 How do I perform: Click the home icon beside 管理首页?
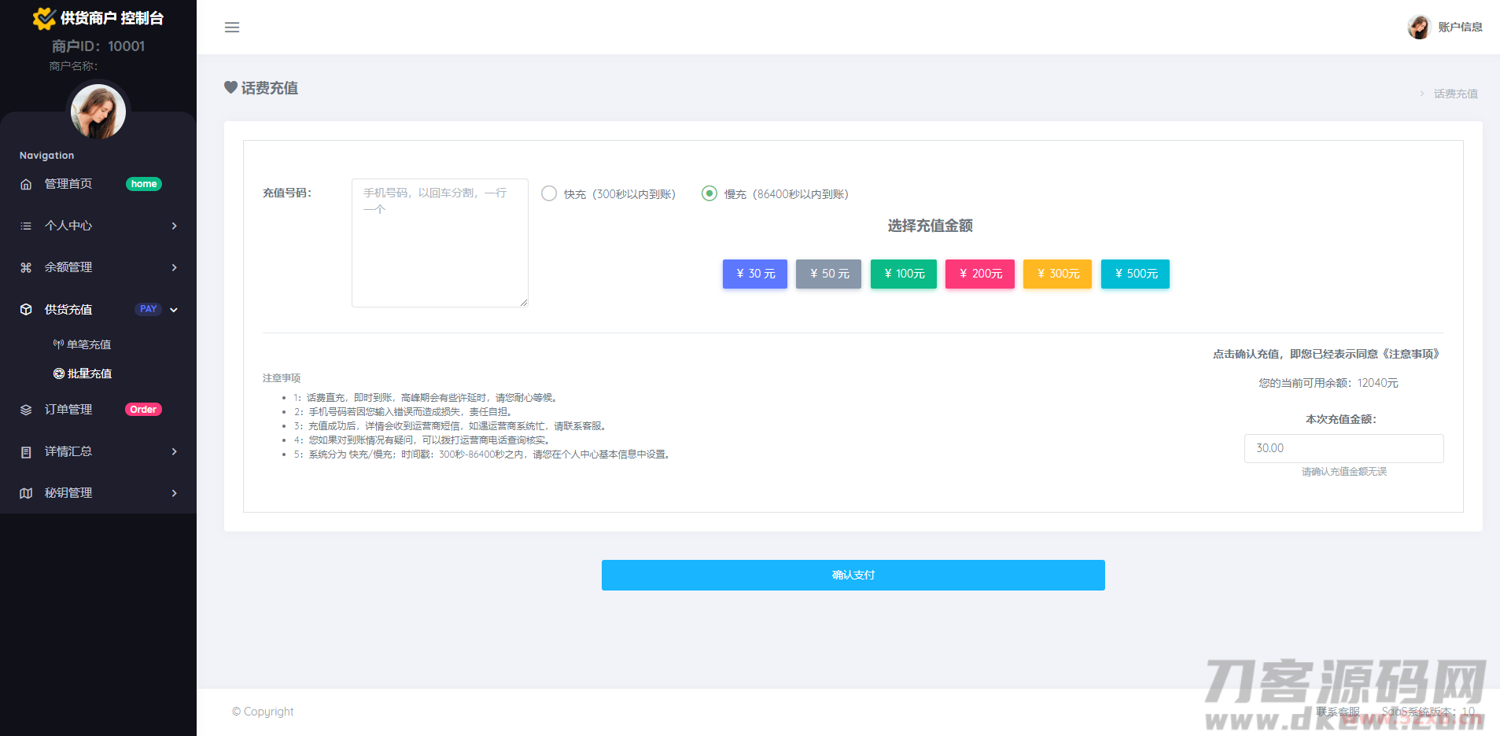(x=26, y=184)
